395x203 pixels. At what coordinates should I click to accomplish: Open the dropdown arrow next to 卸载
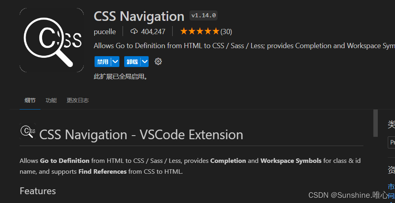(145, 61)
